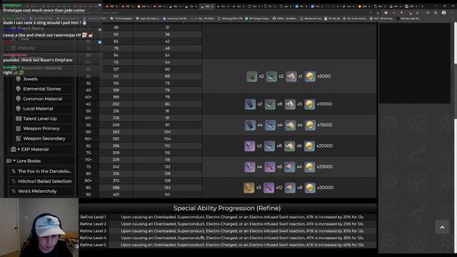Open the browser profile avatar menu
Image resolution: width=457 pixels, height=257 pixels.
tap(443, 13)
